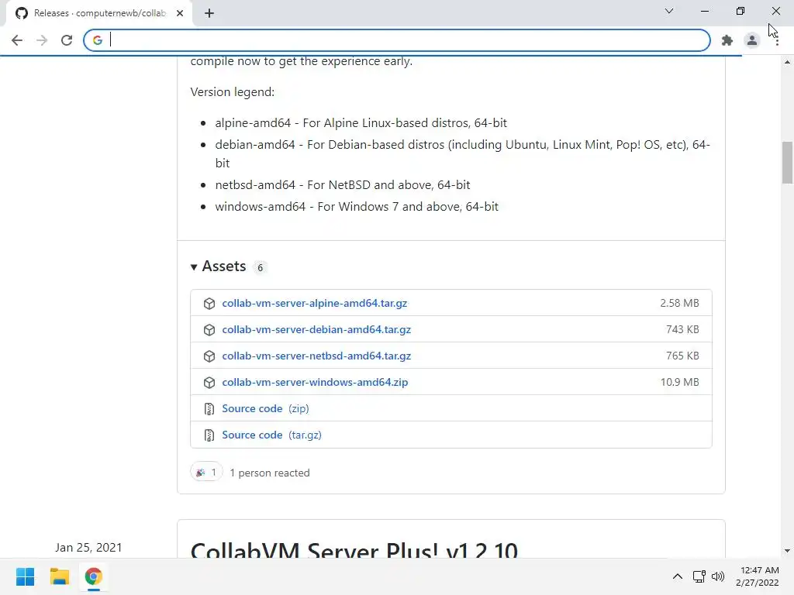Click the GitHub favicon on the tab
This screenshot has height=595, width=794.
click(22, 13)
